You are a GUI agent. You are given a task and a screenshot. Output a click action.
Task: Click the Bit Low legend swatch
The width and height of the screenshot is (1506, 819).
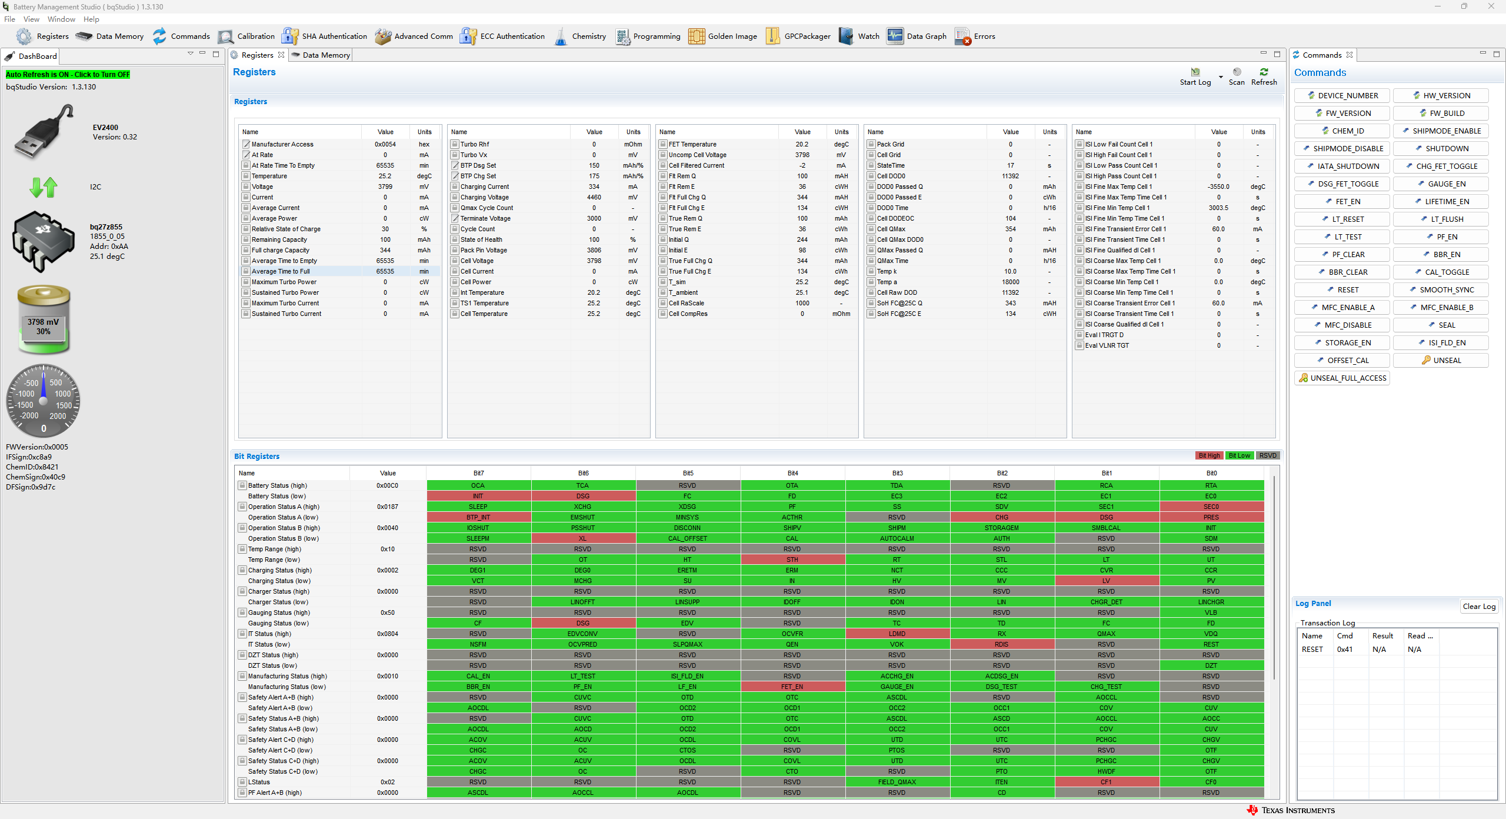[1240, 455]
